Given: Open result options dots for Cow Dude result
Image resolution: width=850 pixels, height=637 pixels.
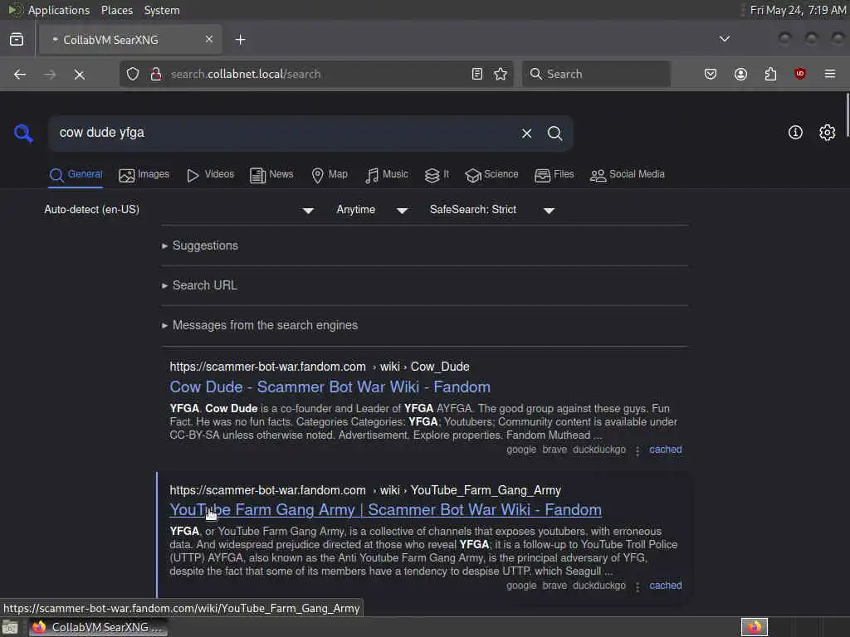Looking at the screenshot, I should [x=637, y=450].
